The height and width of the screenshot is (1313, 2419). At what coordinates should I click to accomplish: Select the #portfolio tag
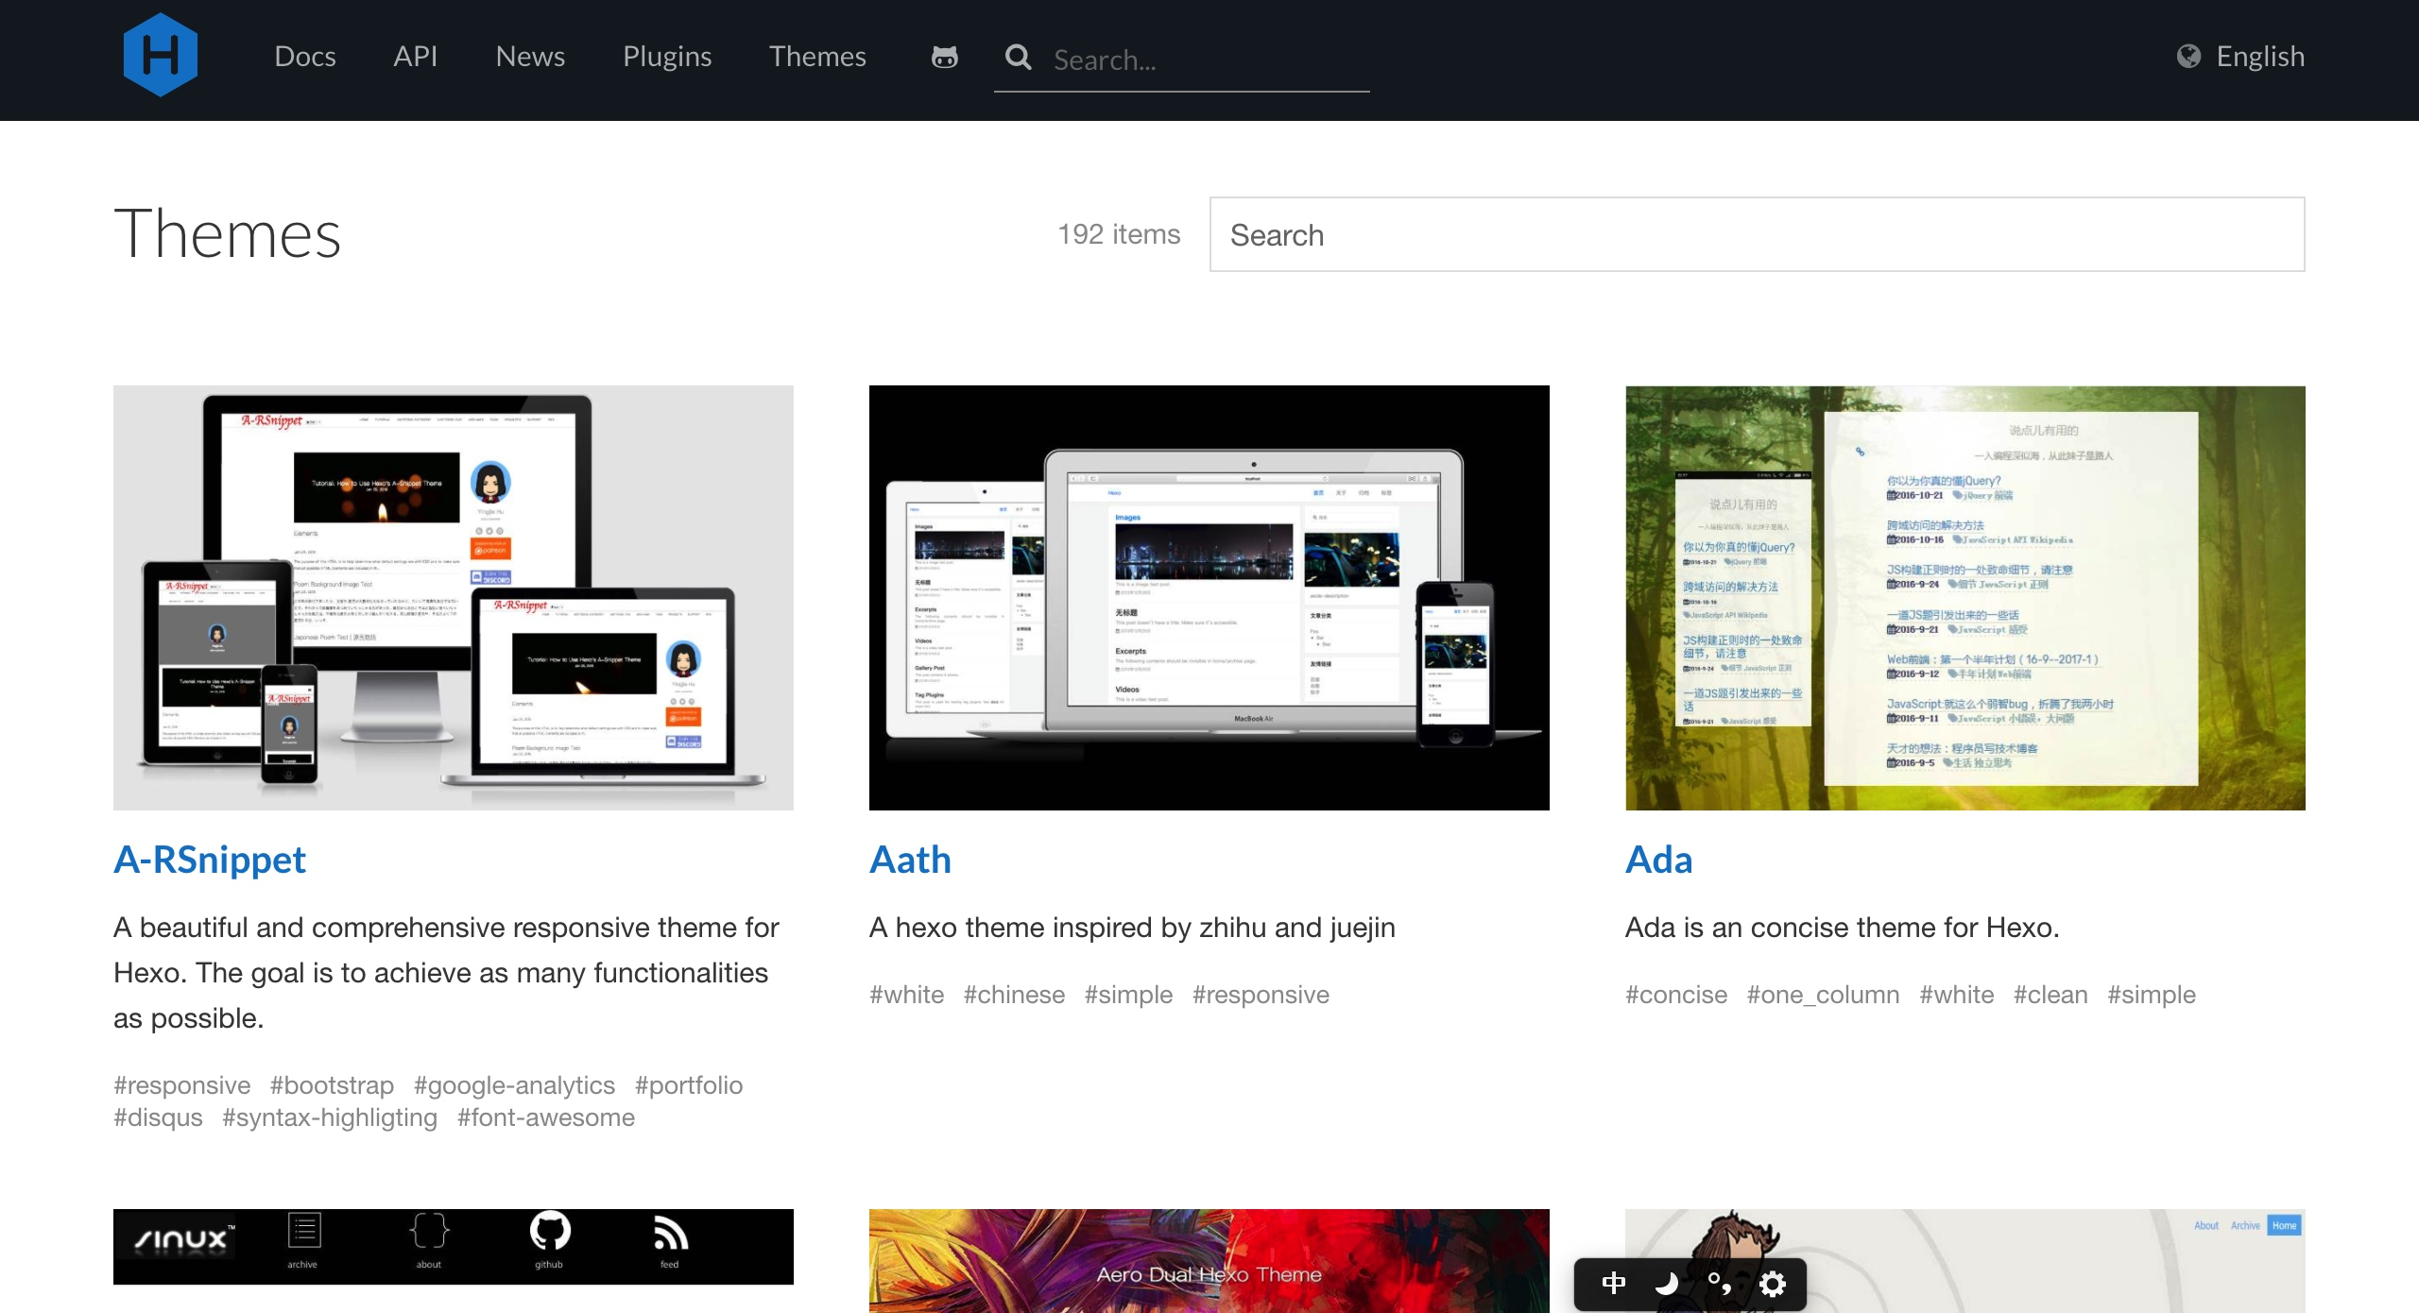tap(689, 1085)
